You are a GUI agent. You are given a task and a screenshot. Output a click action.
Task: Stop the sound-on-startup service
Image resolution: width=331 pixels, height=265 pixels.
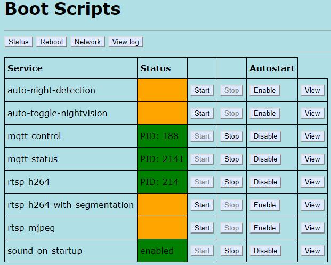231,251
